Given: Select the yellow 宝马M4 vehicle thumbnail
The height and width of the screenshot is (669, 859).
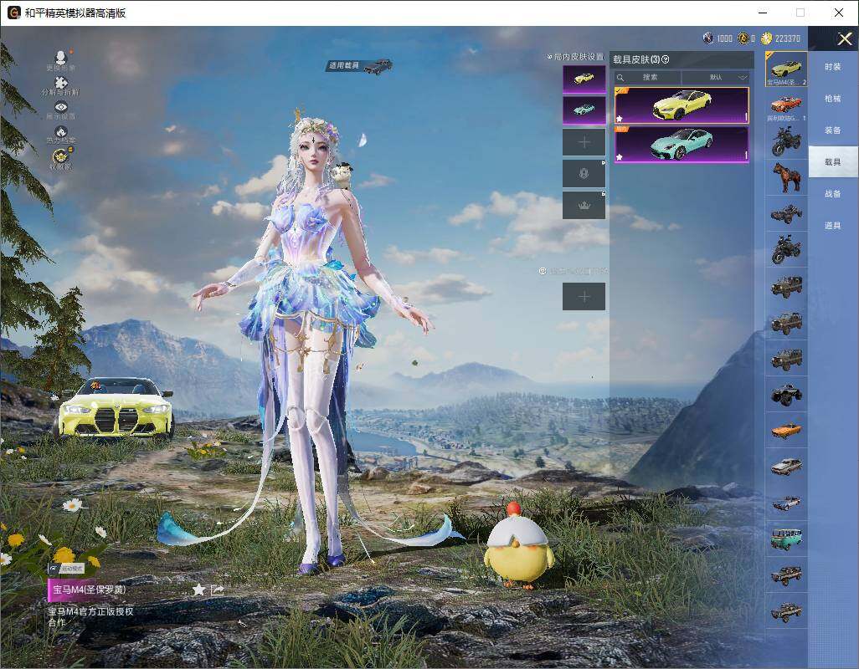Looking at the screenshot, I should [786, 69].
